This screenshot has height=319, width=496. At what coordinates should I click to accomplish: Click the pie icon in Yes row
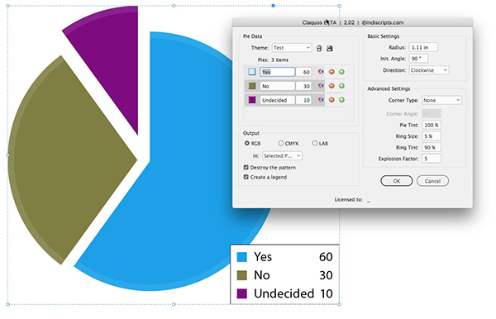pos(321,72)
